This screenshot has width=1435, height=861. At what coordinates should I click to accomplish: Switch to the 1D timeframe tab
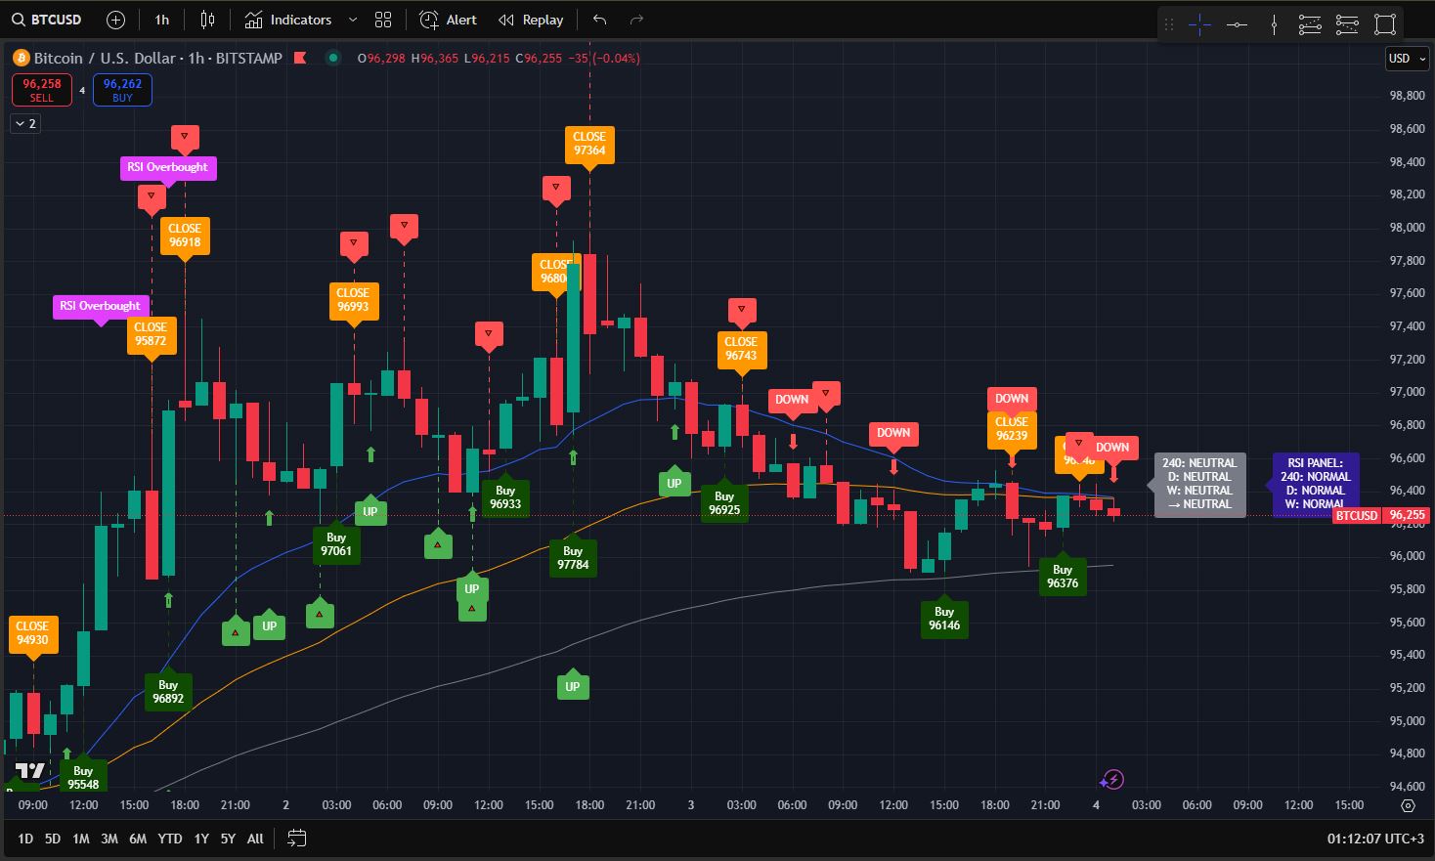click(24, 839)
